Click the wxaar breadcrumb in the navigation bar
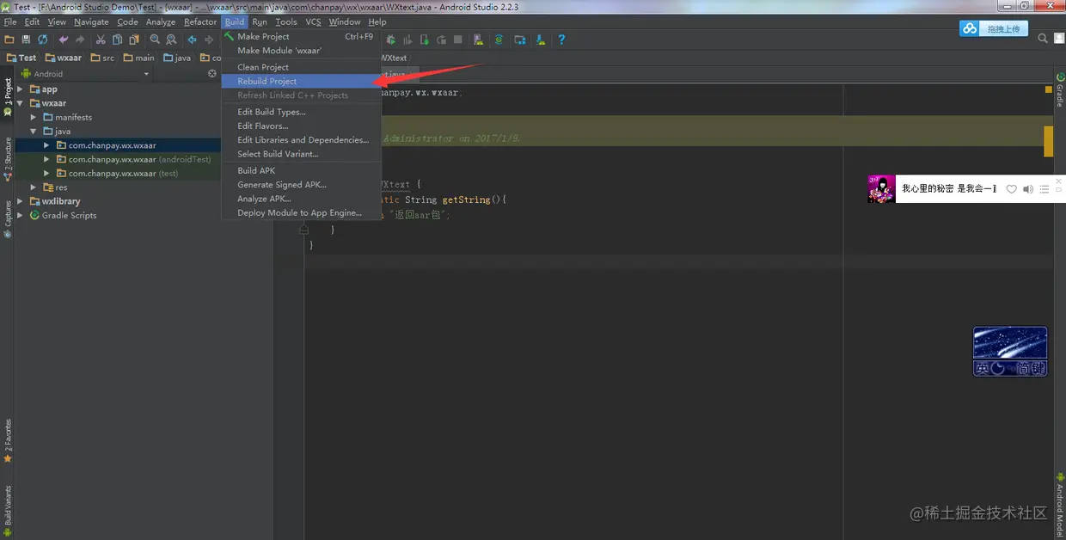 point(64,58)
